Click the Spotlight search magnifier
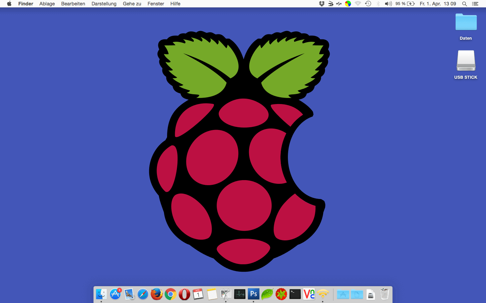This screenshot has width=486, height=303. (x=464, y=4)
